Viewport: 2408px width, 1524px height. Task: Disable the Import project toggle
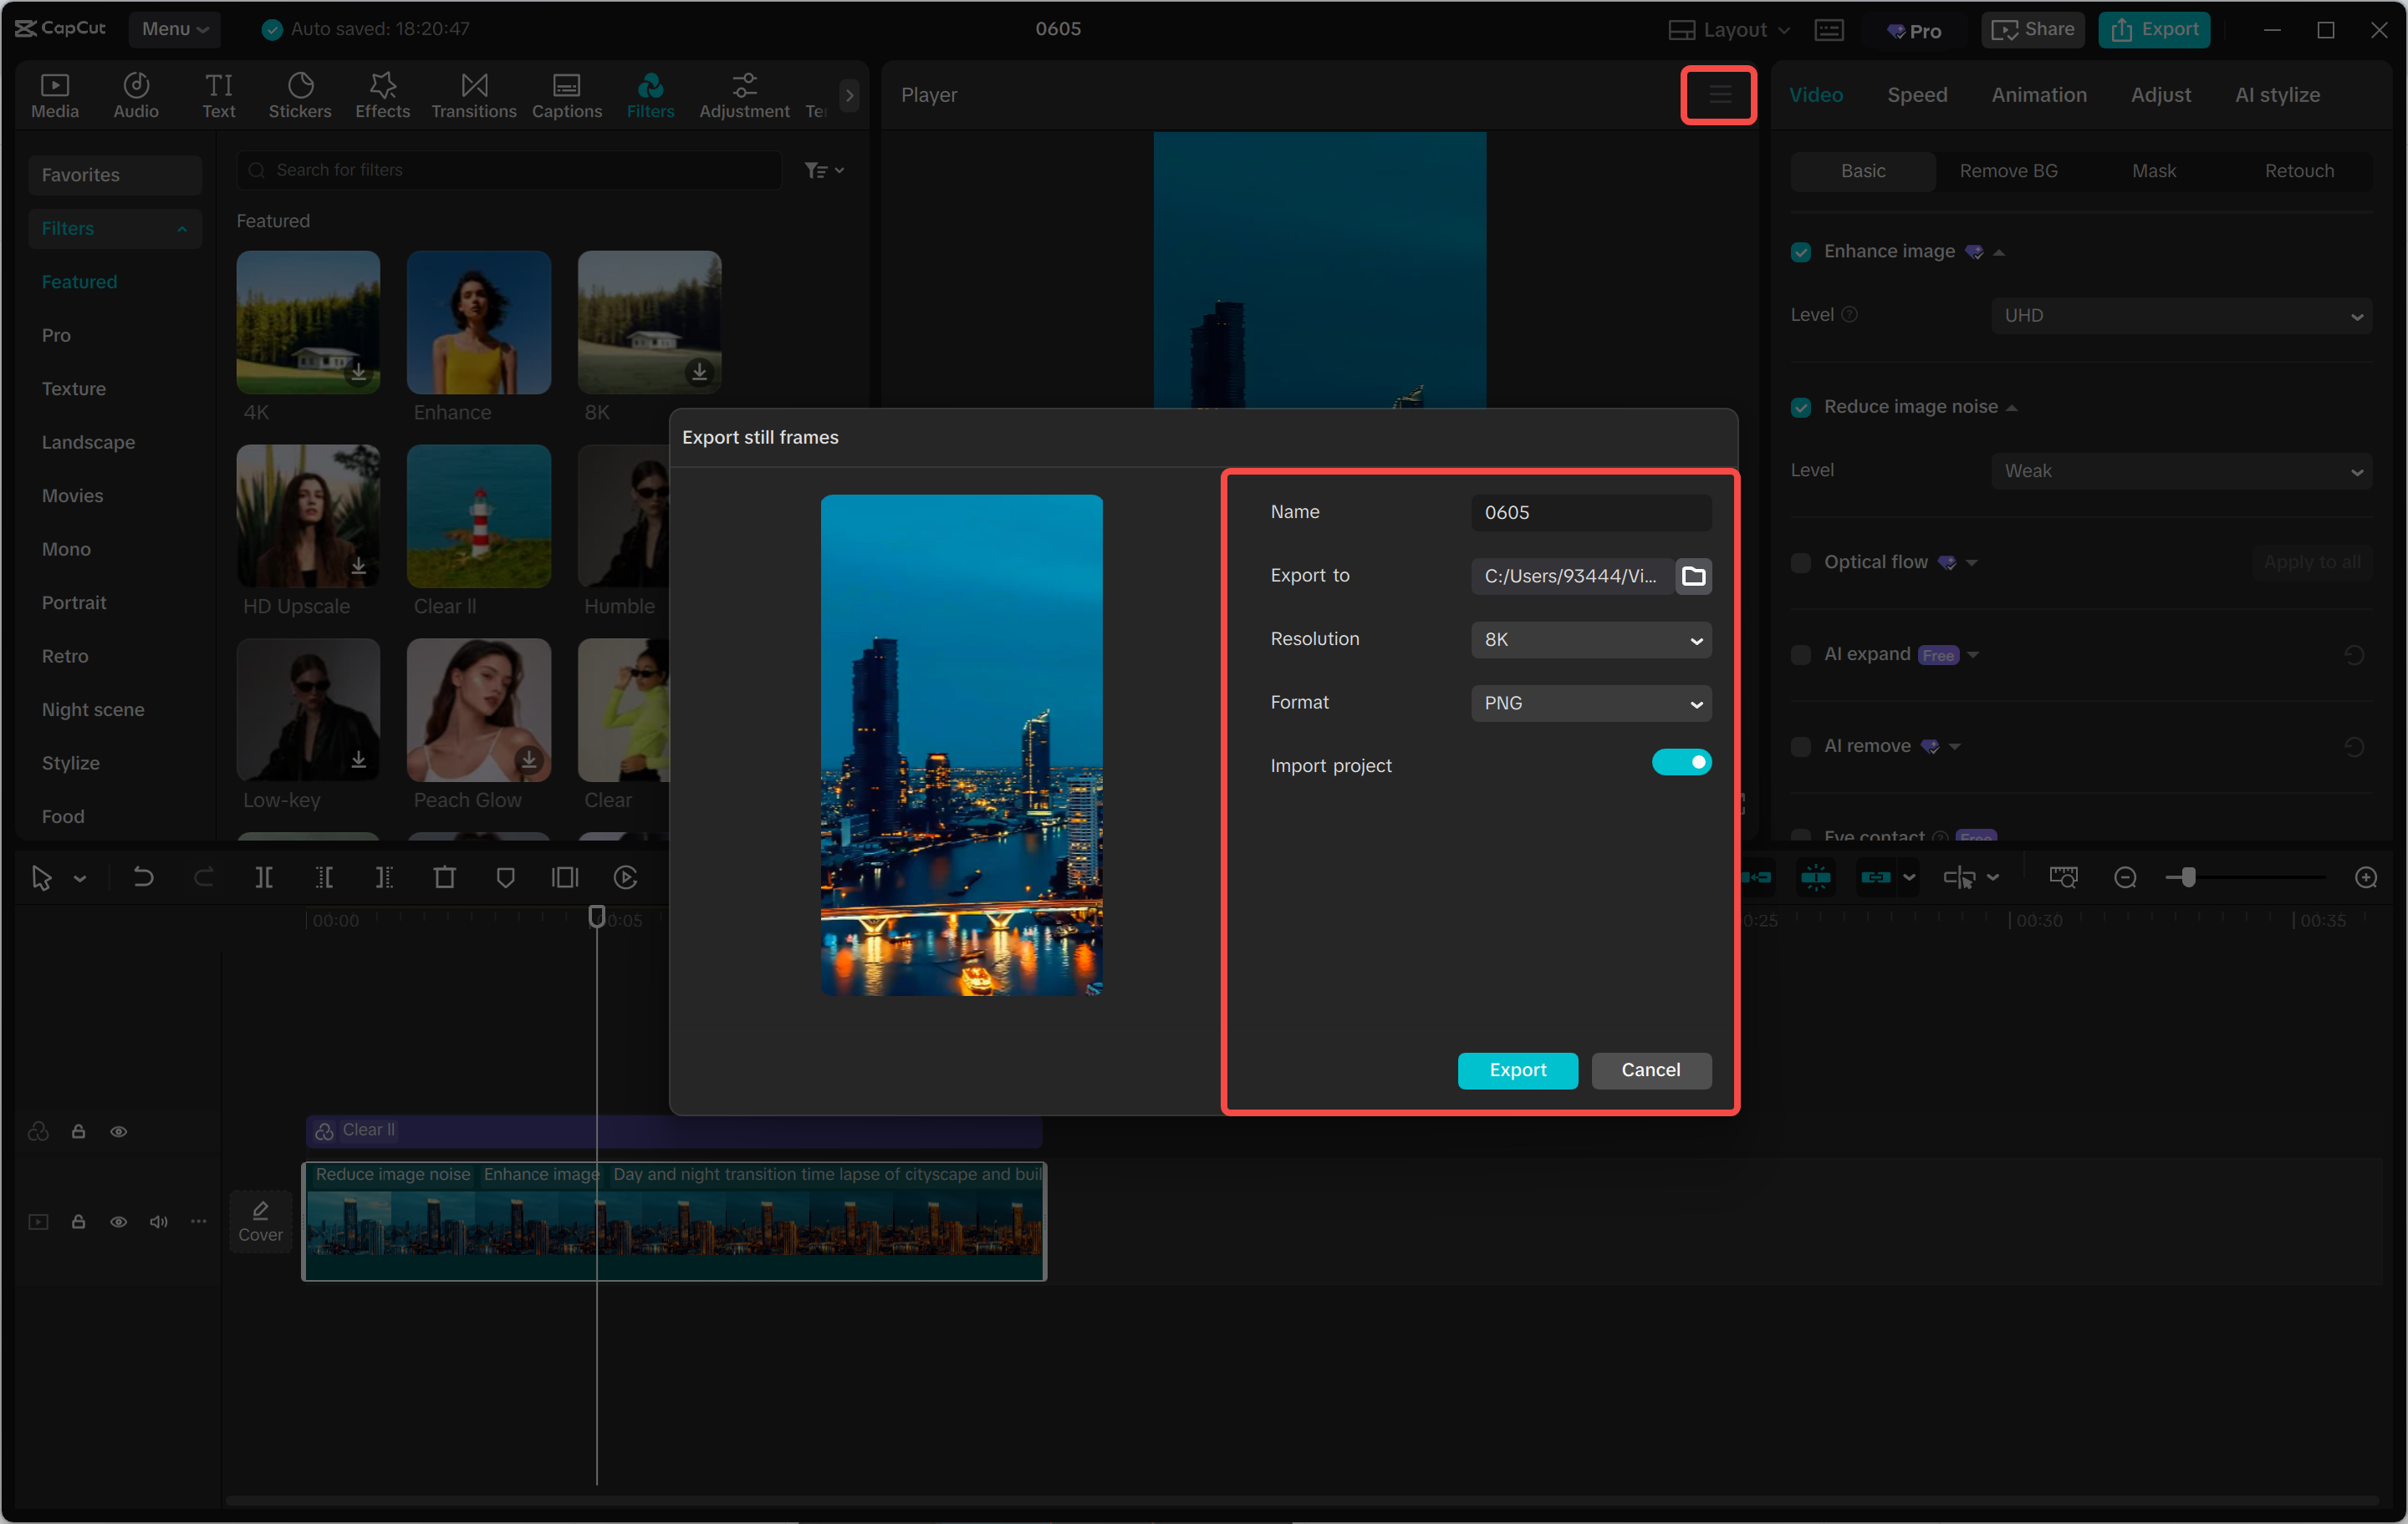(x=1681, y=761)
